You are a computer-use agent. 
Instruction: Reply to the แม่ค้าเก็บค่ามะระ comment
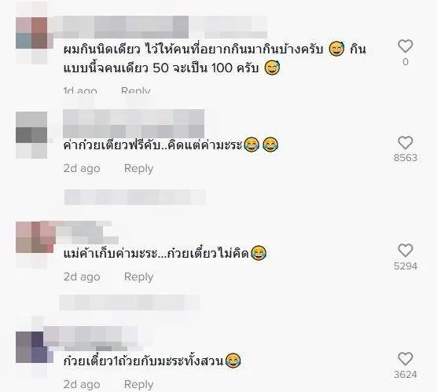(139, 277)
